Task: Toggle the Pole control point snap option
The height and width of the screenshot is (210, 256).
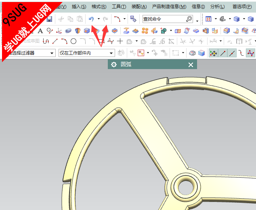Action: [x=250, y=53]
